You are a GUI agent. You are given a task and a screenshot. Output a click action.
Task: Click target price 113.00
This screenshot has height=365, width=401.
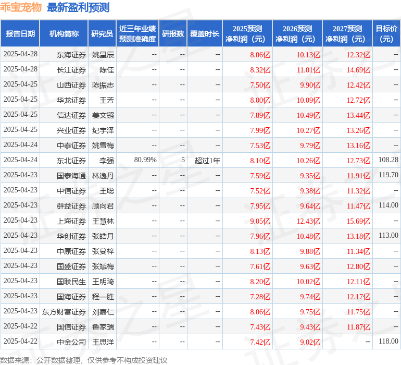pos(388,235)
